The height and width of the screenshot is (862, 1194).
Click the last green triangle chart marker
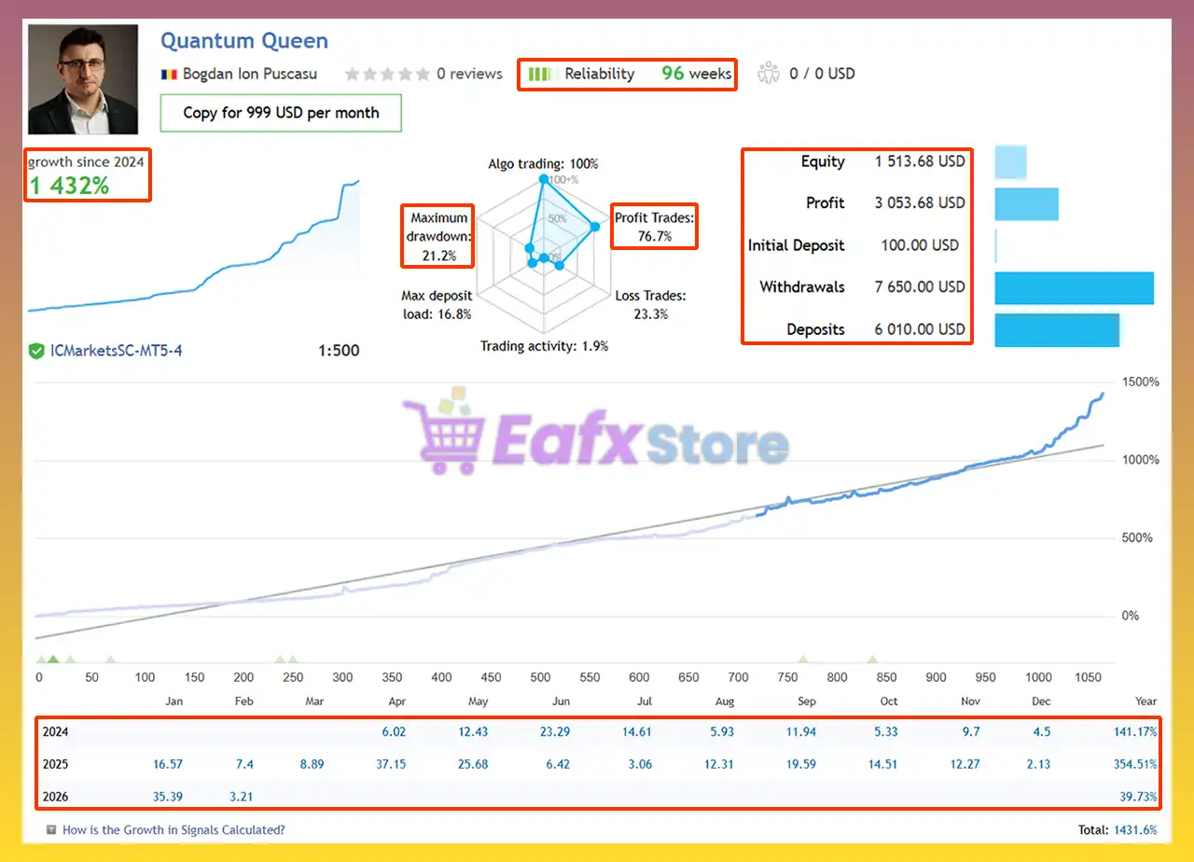(x=872, y=660)
